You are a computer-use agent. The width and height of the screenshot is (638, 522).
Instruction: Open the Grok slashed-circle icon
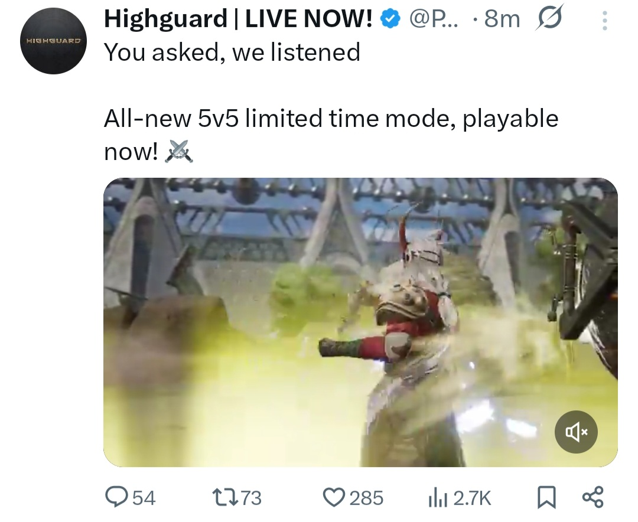point(550,18)
